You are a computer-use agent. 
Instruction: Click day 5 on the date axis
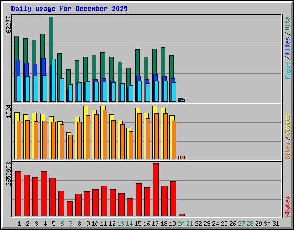(x=53, y=224)
